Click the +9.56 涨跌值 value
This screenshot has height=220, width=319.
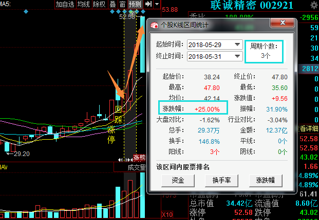click(280, 98)
